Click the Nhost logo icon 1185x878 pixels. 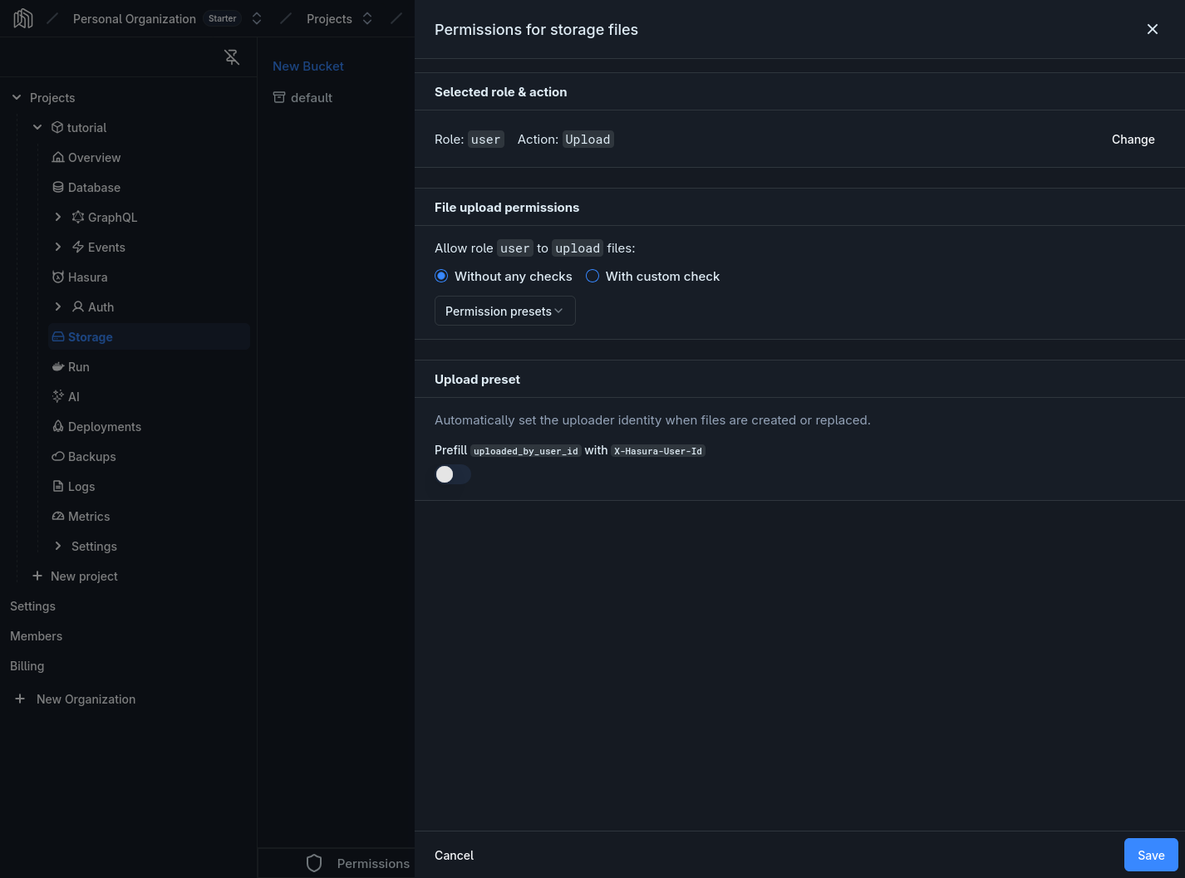[x=23, y=18]
